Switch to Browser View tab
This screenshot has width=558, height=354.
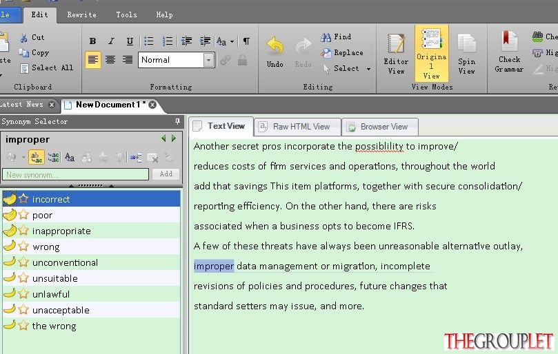coord(380,127)
